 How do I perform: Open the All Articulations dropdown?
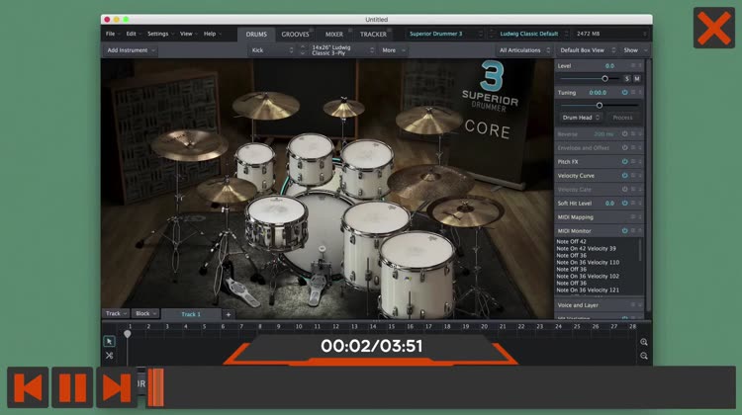(x=524, y=50)
